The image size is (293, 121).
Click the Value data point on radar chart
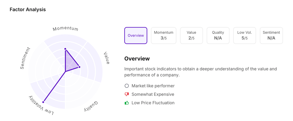[x=79, y=67]
